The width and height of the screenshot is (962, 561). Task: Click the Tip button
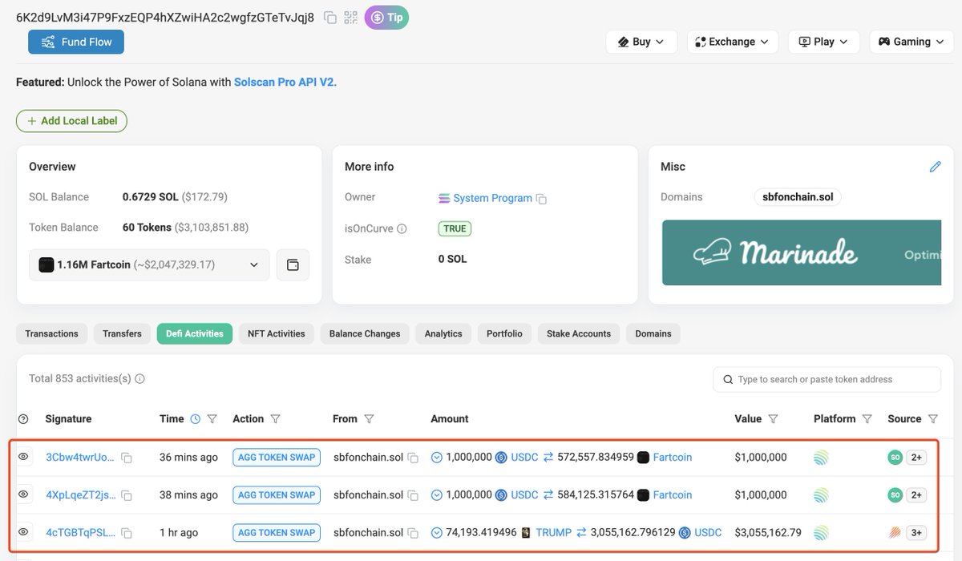[x=386, y=18]
